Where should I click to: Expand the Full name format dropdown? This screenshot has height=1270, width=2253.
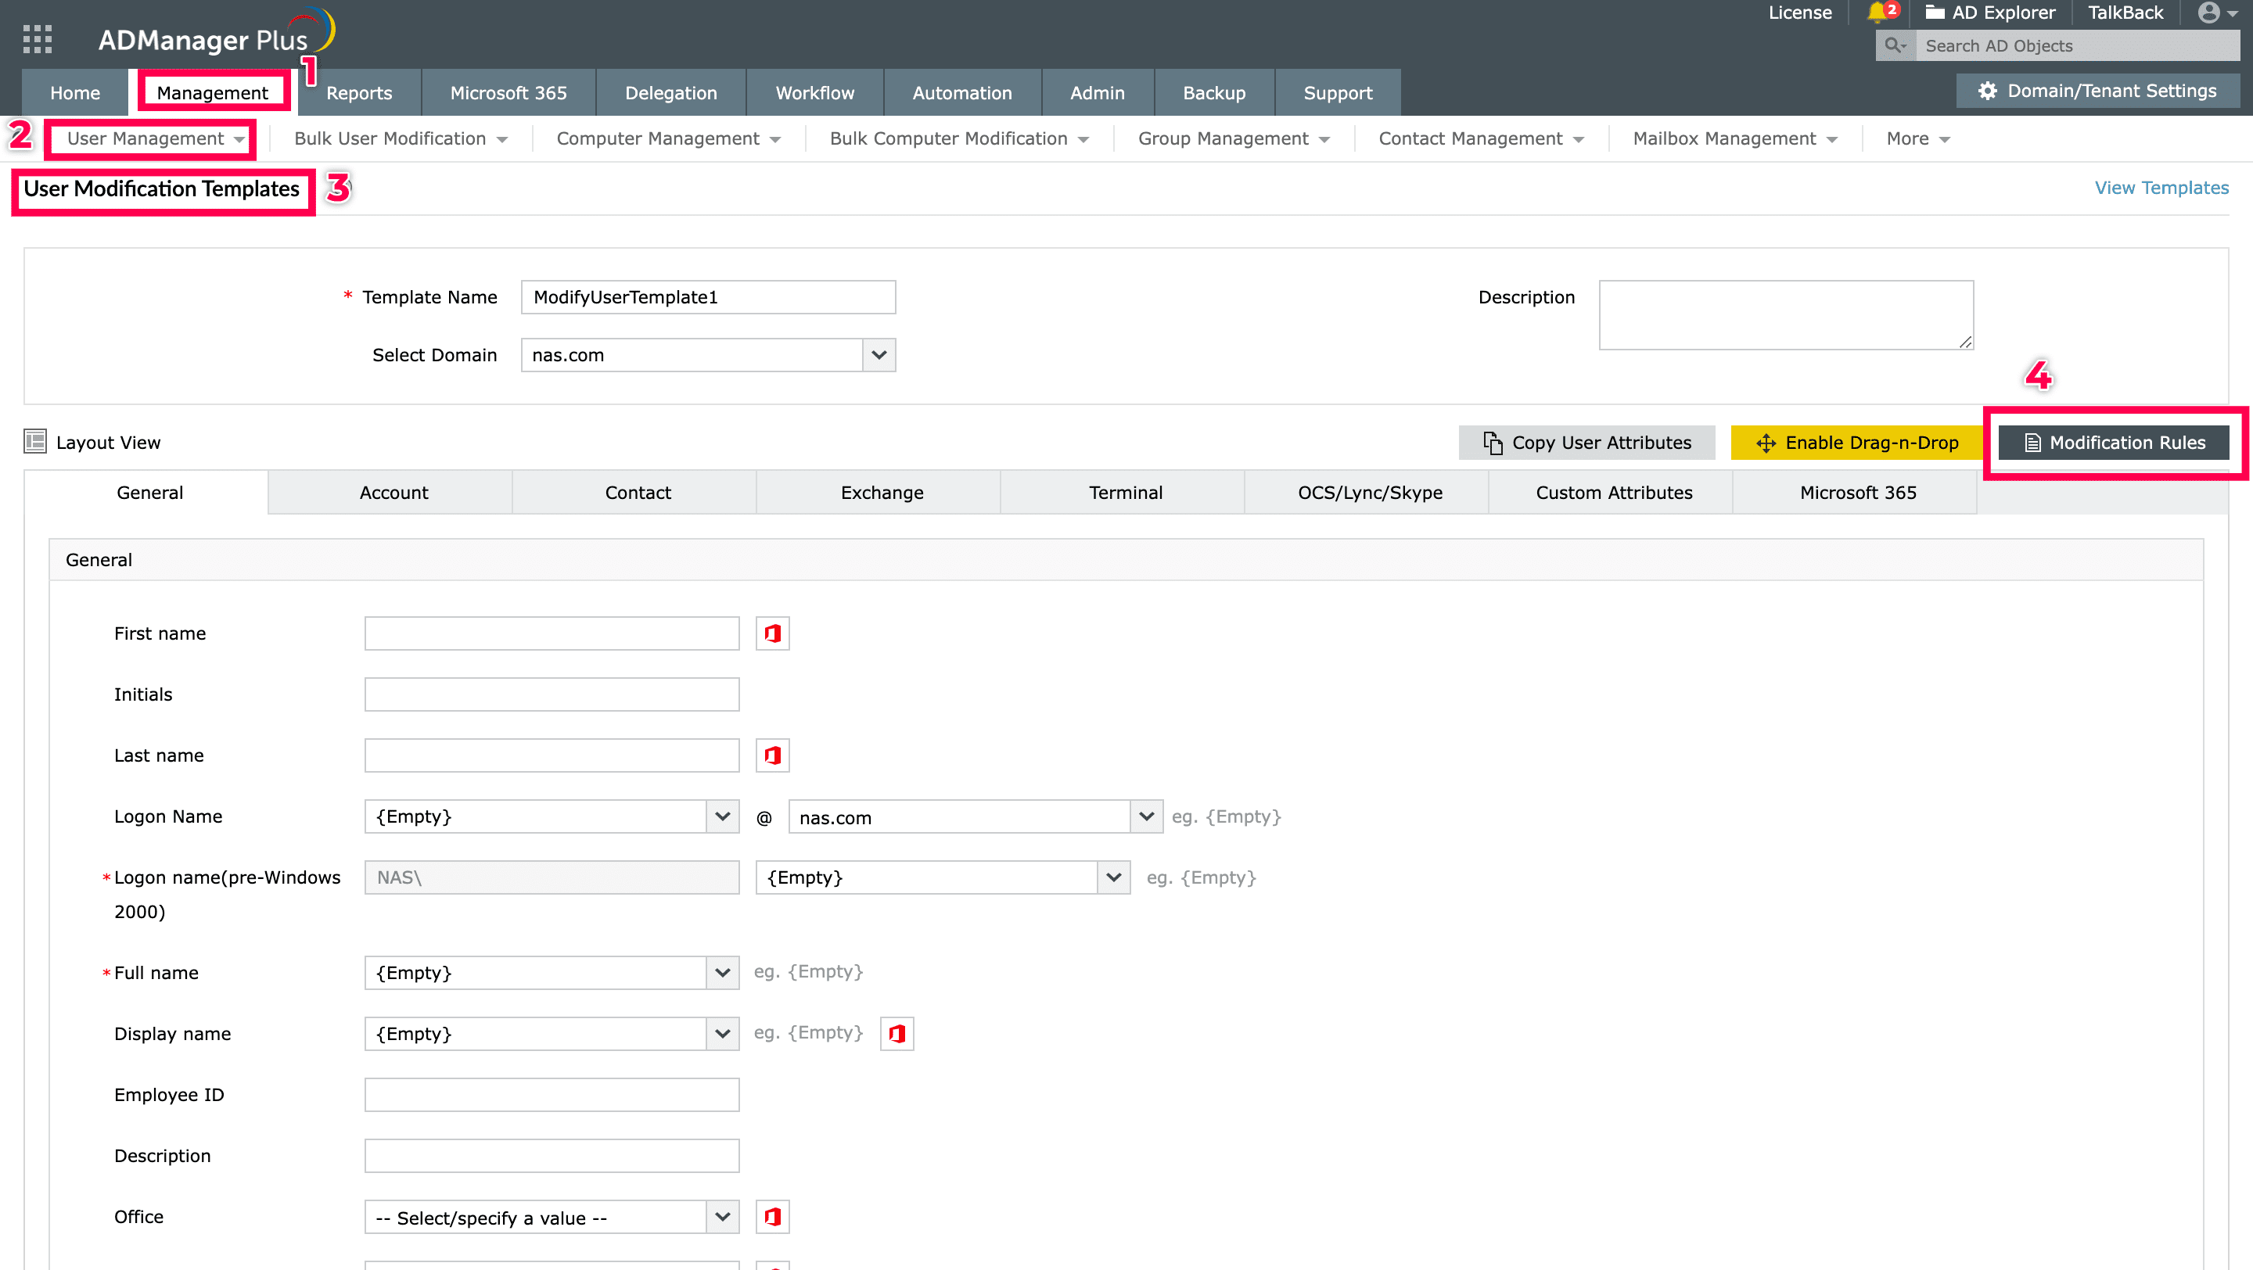point(722,973)
